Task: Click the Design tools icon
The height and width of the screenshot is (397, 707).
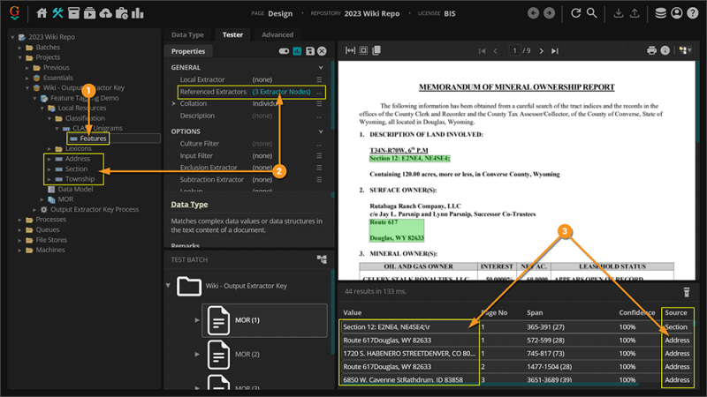Action: pyautogui.click(x=57, y=13)
